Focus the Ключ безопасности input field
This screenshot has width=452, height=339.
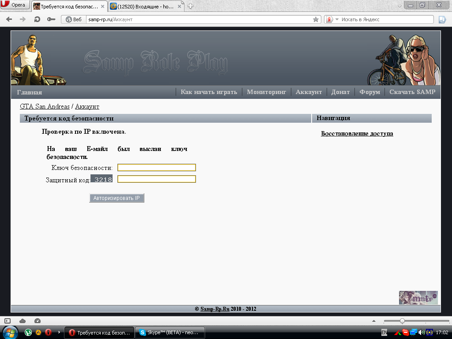point(157,167)
